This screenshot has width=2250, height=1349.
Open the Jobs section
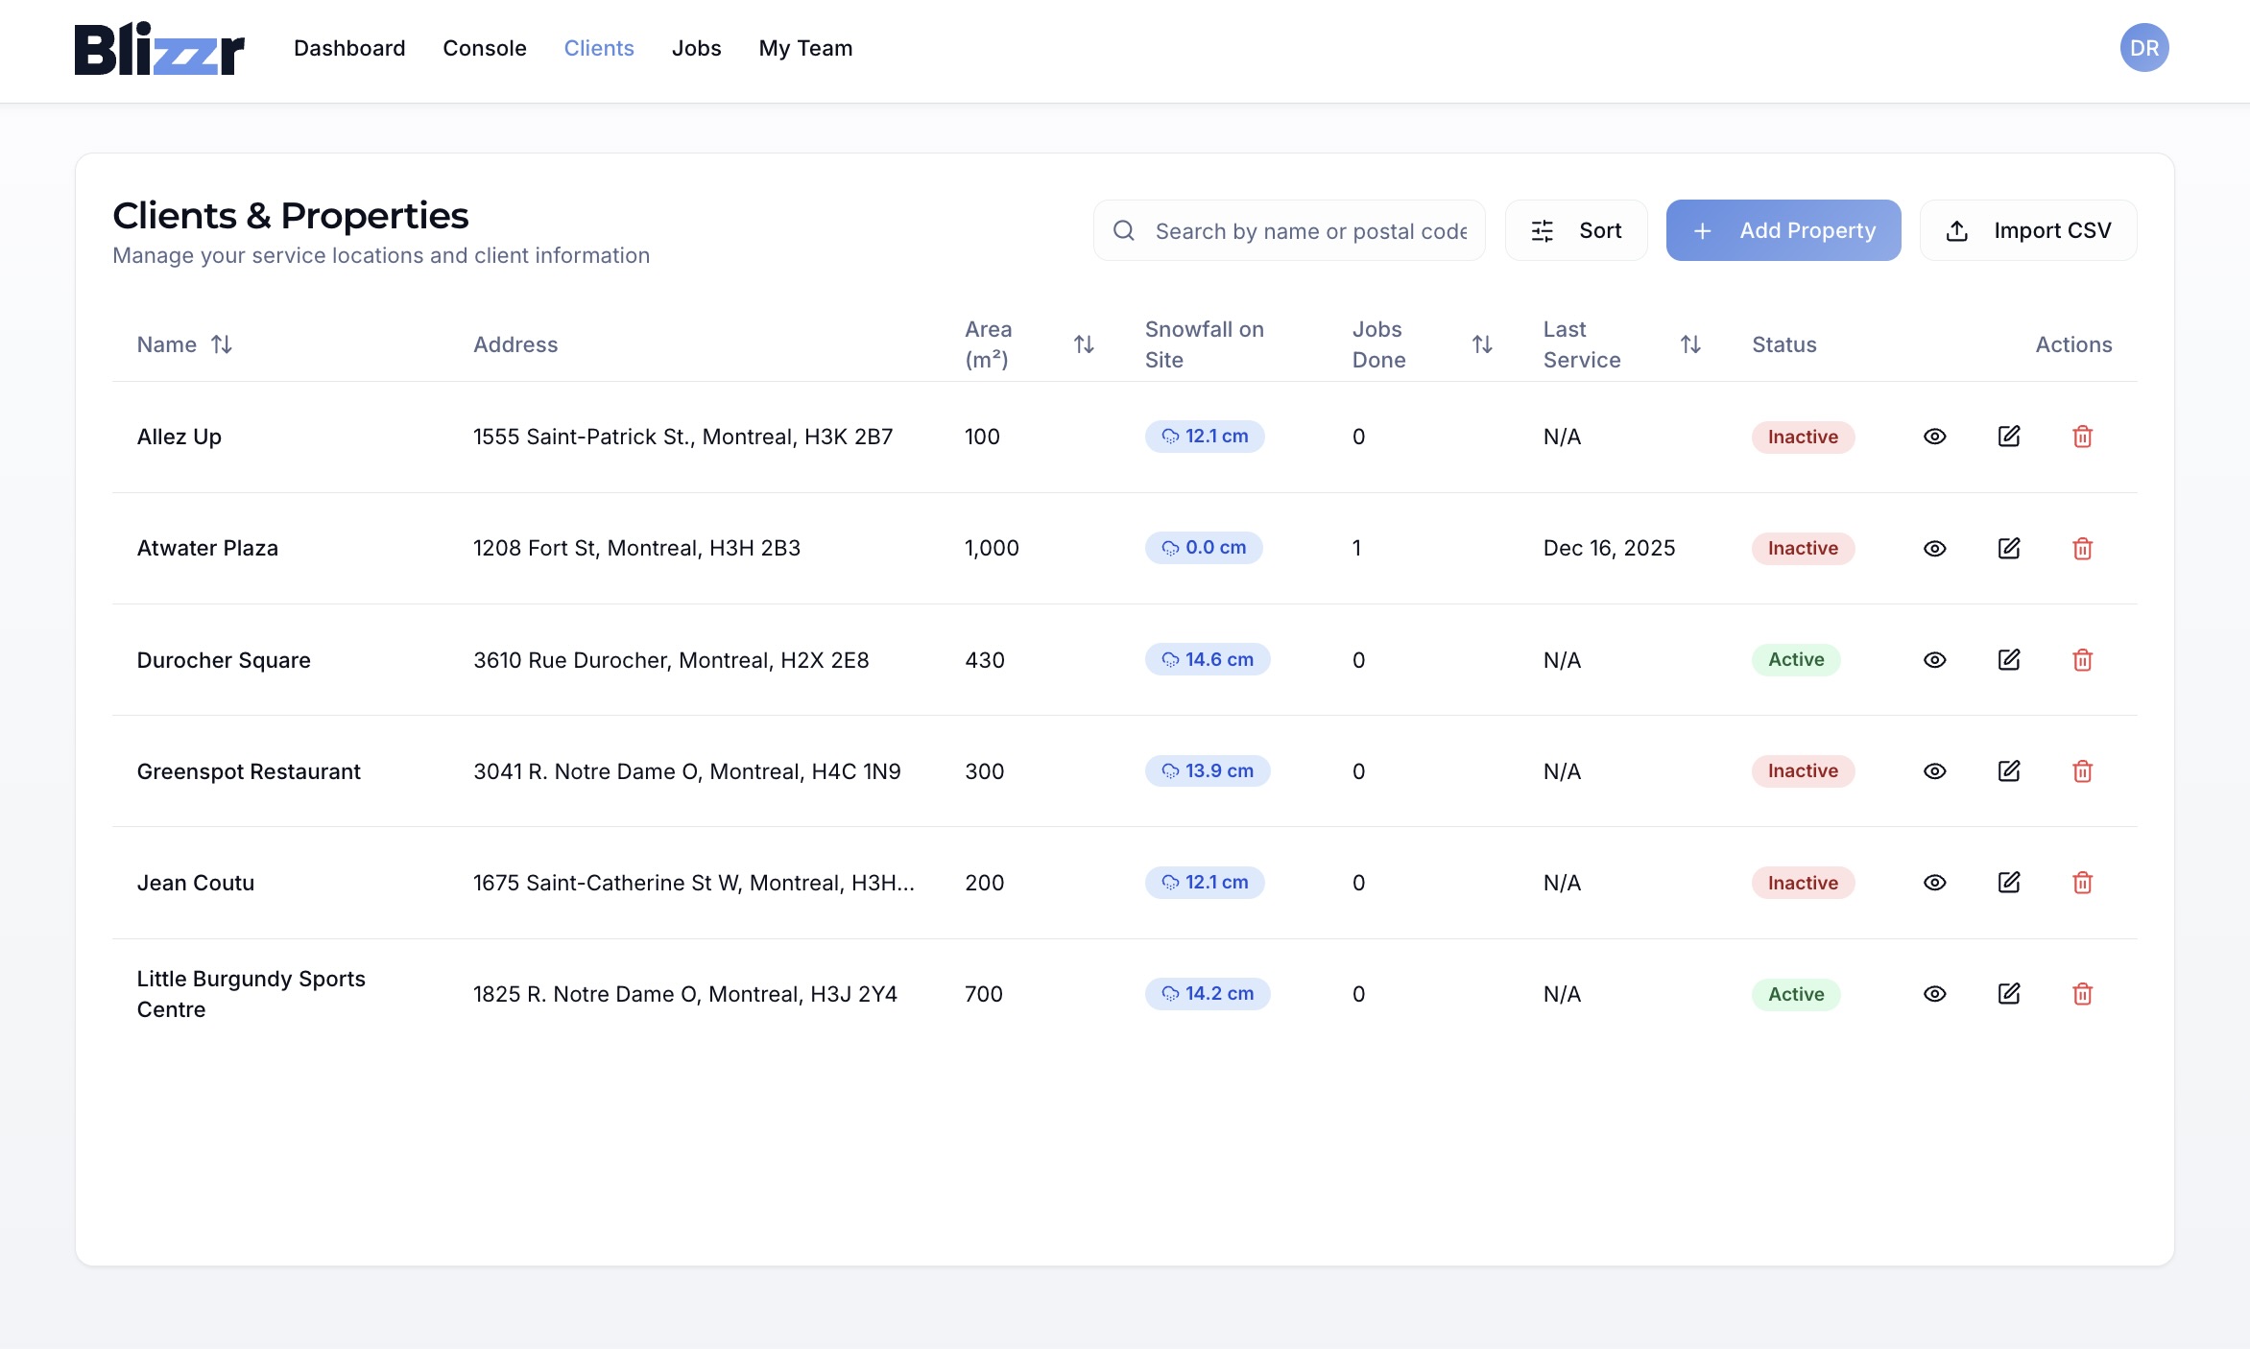[696, 48]
